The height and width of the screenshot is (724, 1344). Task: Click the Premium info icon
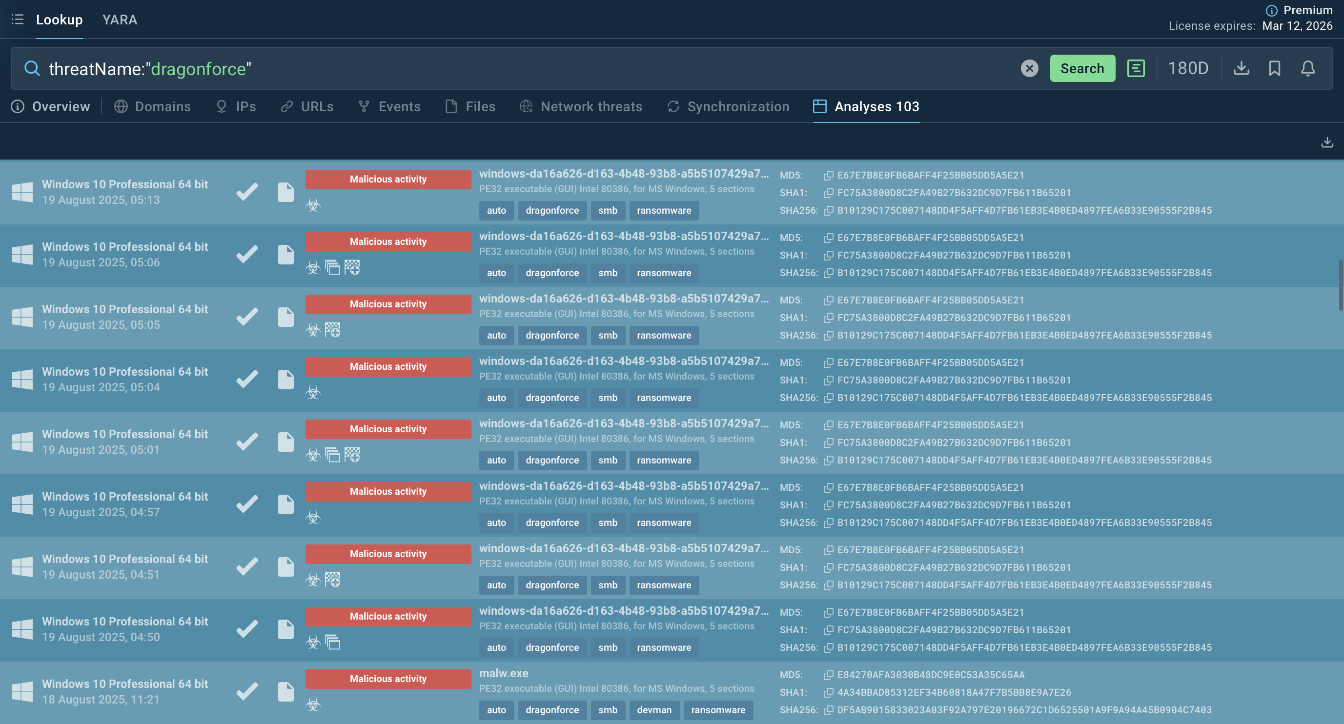(x=1271, y=10)
